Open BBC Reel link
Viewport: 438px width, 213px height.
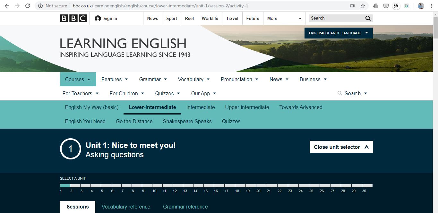[x=189, y=18]
